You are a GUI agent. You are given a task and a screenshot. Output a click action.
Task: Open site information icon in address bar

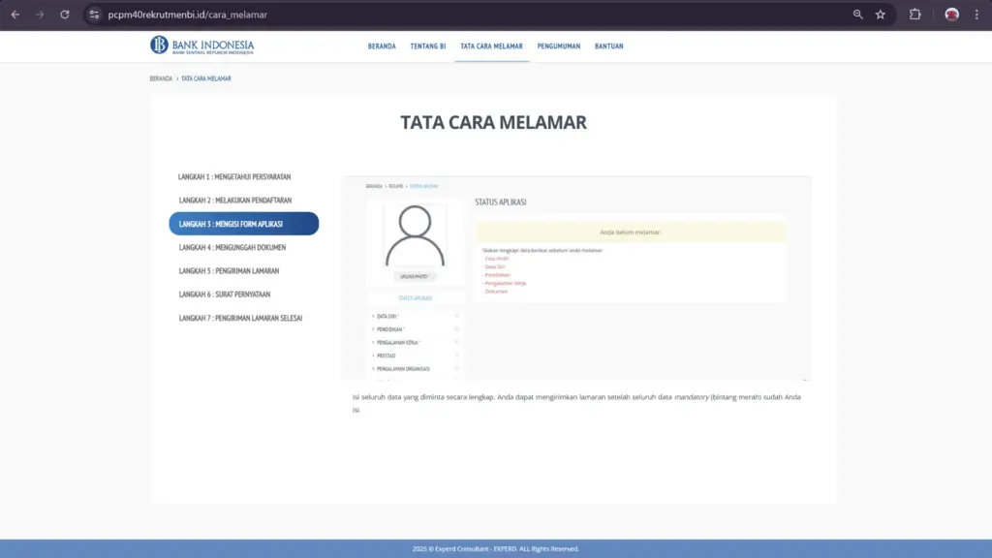94,15
